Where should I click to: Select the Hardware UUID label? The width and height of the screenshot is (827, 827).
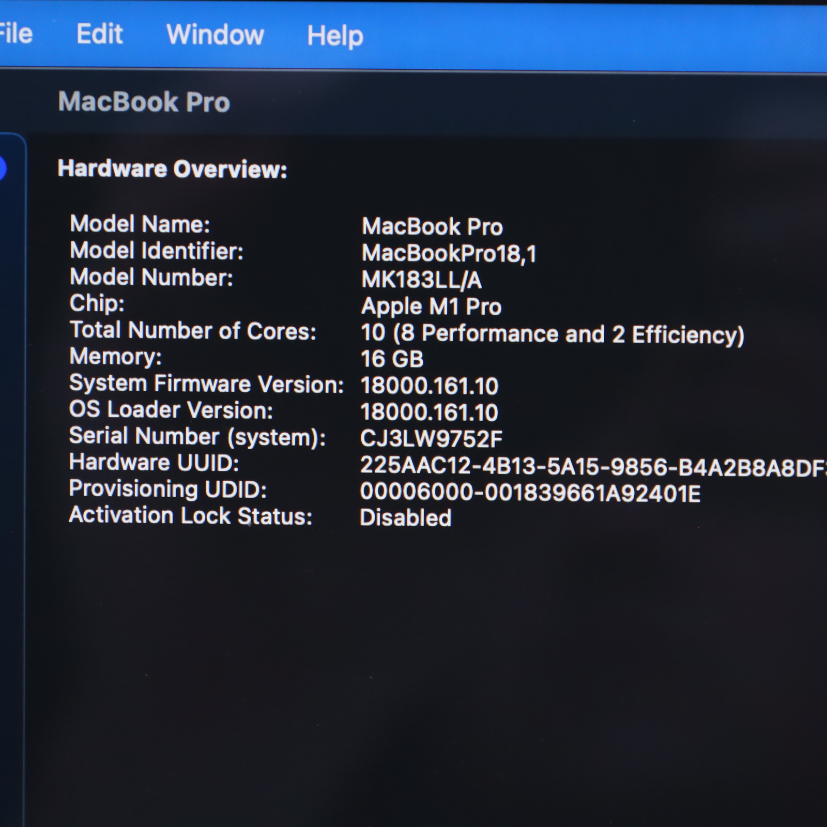[154, 463]
